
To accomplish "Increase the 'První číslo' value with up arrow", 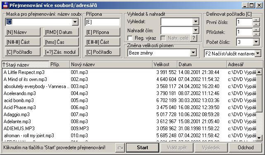I will pos(256,20).
